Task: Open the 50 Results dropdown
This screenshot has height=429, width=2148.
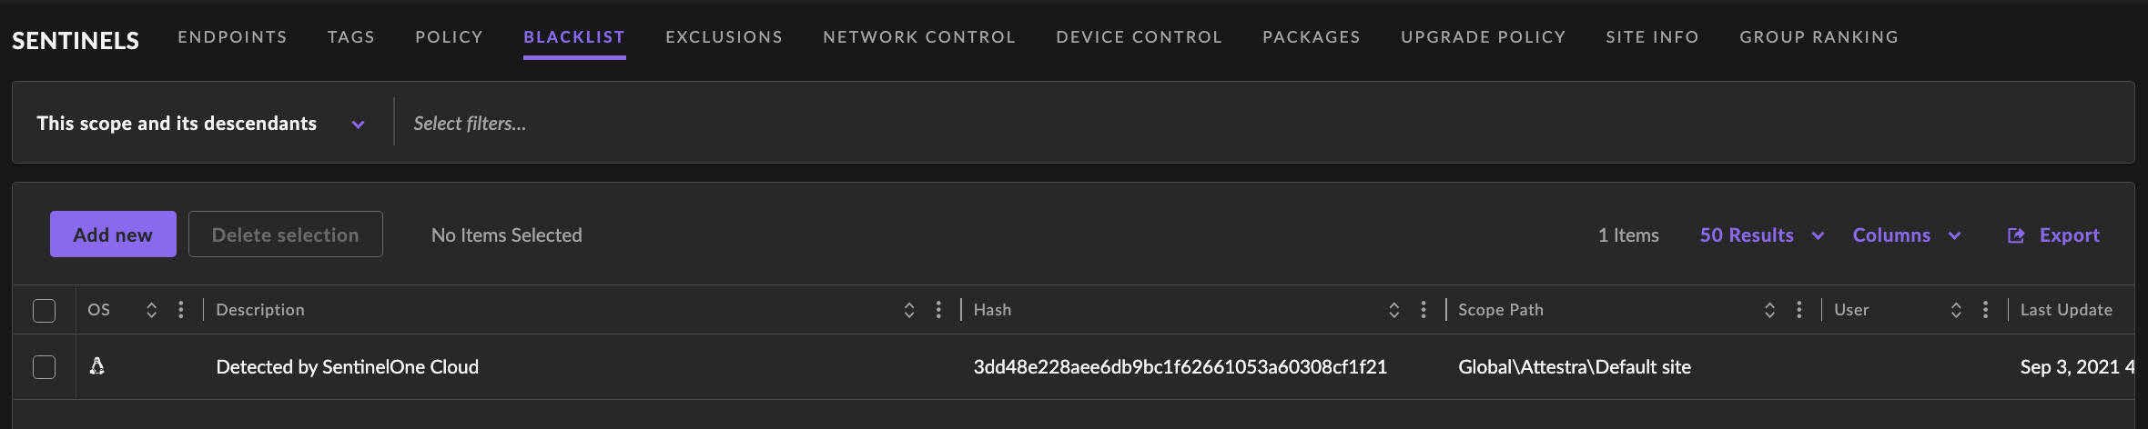Action: coord(1761,235)
